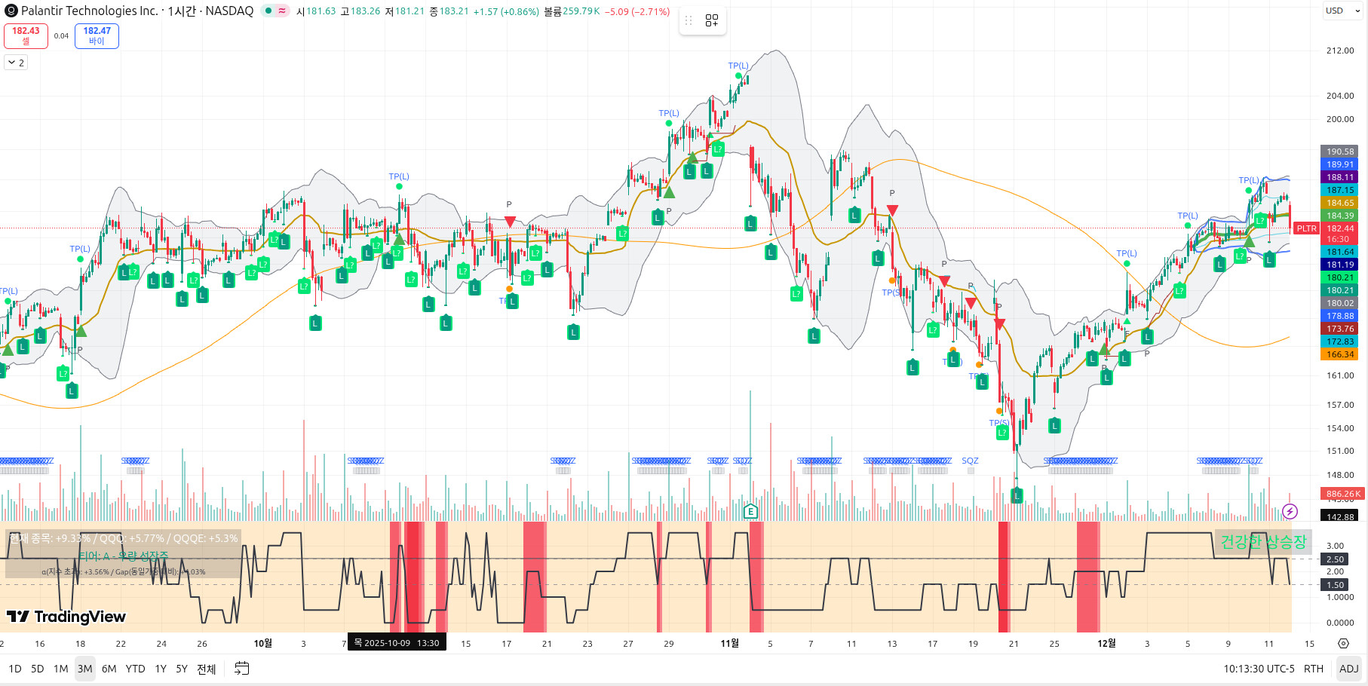
Task: Click the 10월 label on time axis
Action: [262, 643]
